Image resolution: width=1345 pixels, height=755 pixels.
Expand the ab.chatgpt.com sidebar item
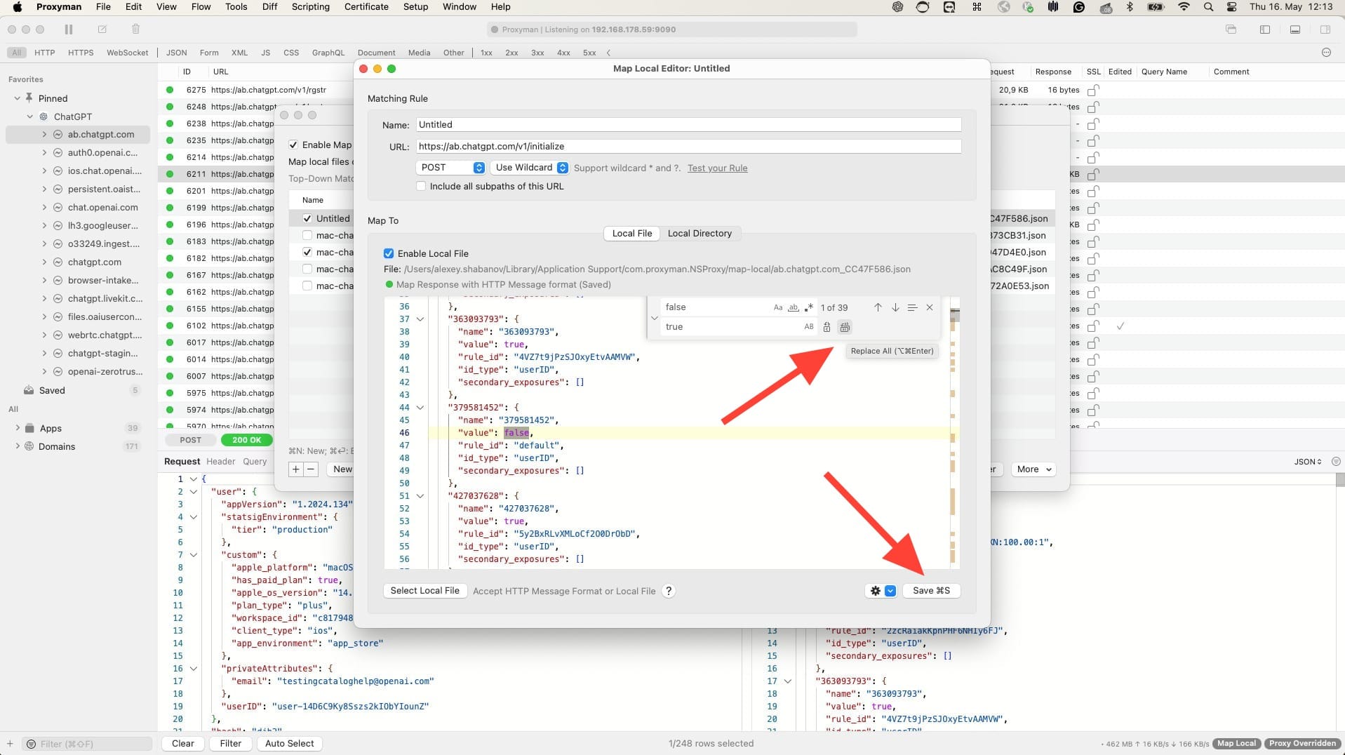click(44, 134)
